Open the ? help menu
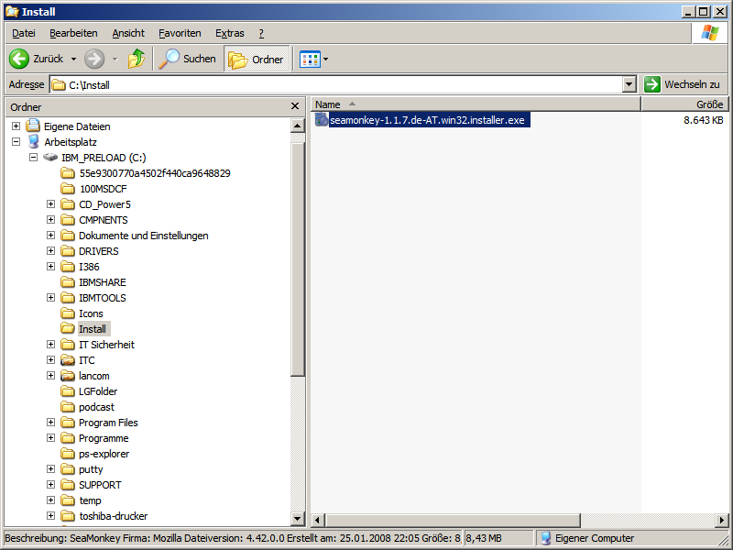733x550 pixels. [261, 33]
